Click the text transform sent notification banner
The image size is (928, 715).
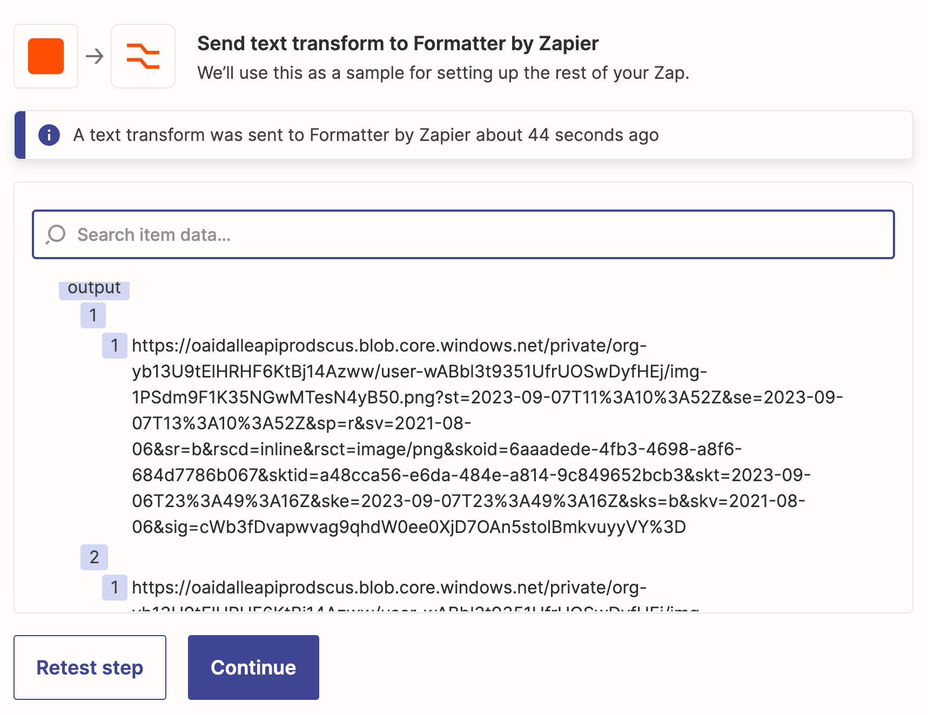tap(463, 135)
